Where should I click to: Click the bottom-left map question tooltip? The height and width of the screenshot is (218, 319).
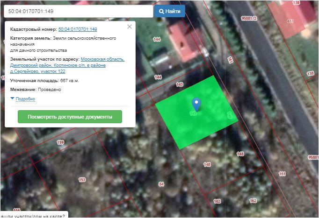[32, 215]
